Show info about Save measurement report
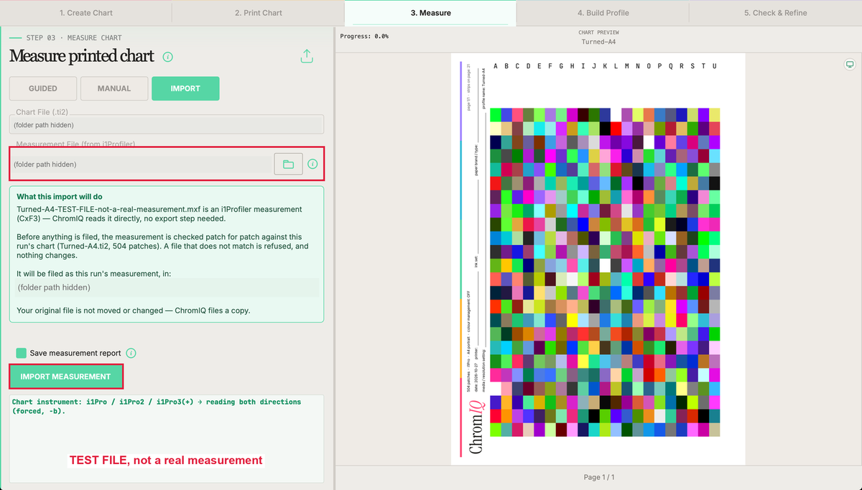This screenshot has height=490, width=862. 131,353
